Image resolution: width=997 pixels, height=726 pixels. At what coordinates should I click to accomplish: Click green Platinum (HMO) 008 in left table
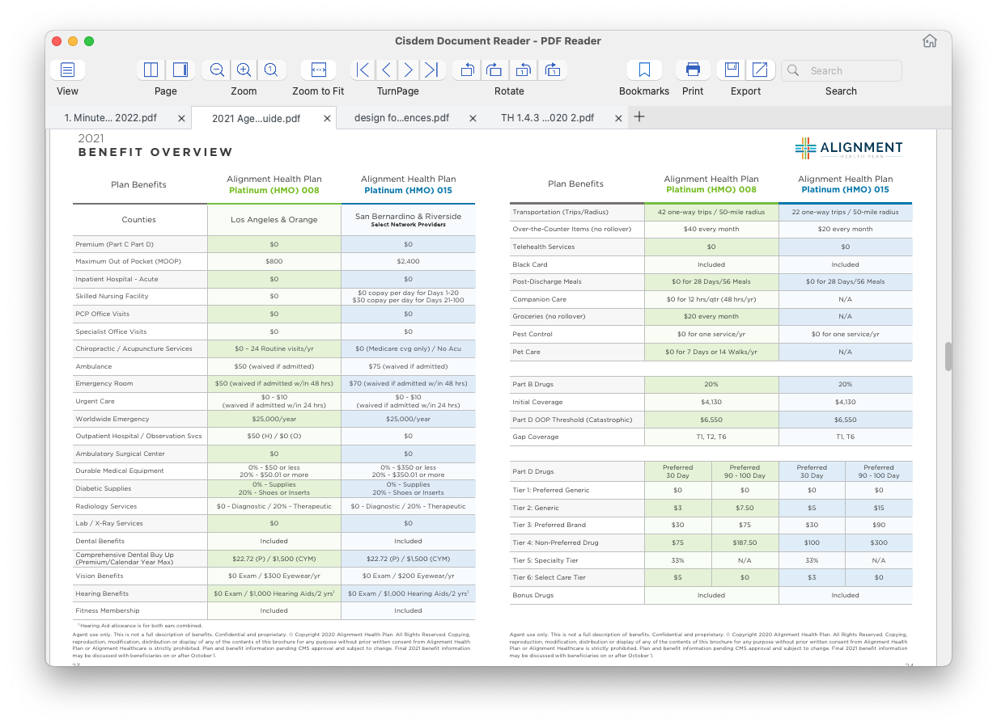click(x=274, y=190)
